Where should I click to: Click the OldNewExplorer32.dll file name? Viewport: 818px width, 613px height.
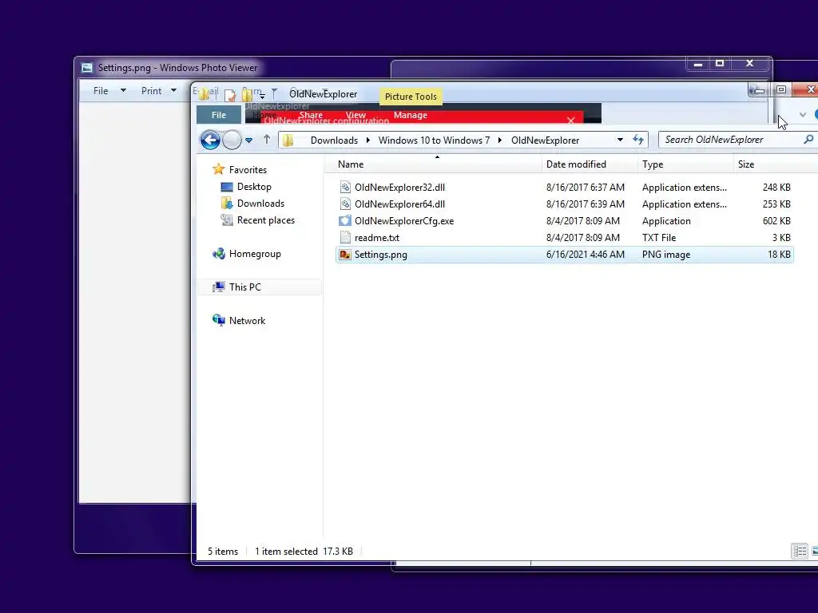click(x=399, y=187)
